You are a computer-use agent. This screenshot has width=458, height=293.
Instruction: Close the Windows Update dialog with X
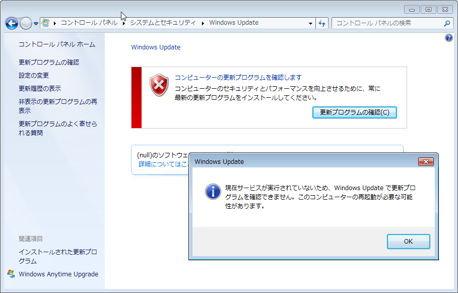(426, 162)
